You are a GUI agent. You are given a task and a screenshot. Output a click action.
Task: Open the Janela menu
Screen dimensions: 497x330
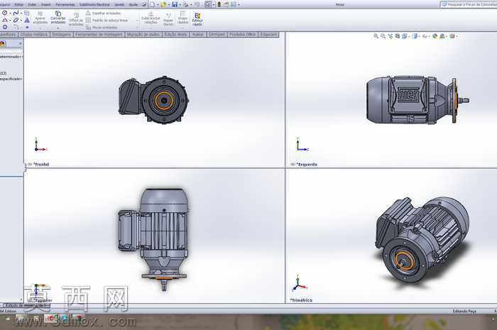coord(119,4)
